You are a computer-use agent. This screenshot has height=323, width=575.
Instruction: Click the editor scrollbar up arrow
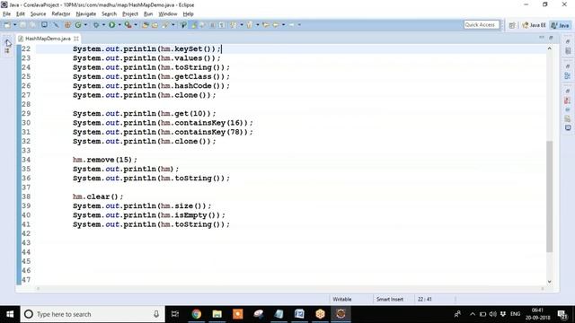click(549, 48)
